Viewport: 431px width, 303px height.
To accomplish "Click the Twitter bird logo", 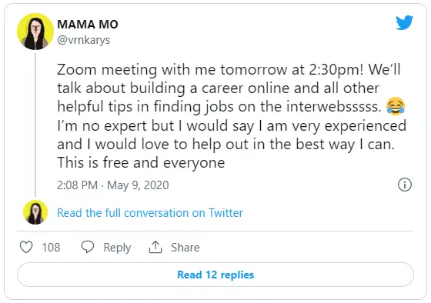I will click(404, 22).
